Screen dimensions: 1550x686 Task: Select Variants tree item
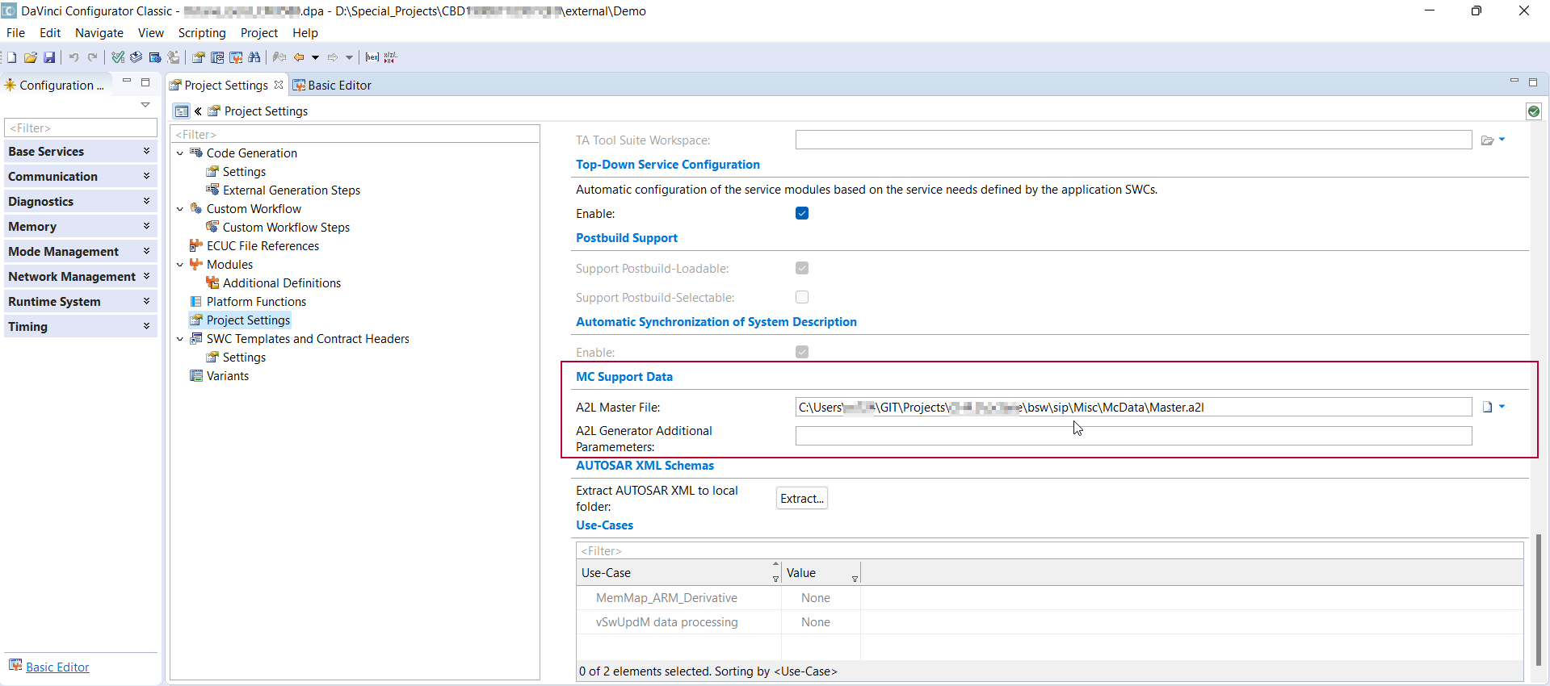coord(227,376)
